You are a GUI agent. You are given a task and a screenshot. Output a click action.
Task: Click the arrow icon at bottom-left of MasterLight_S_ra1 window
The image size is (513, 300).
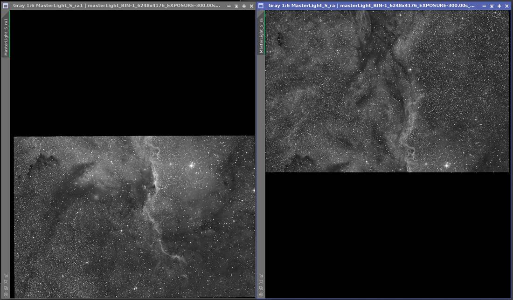6,275
